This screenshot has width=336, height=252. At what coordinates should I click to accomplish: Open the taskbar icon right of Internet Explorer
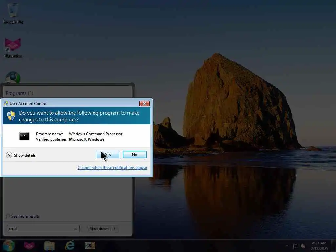point(90,245)
